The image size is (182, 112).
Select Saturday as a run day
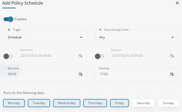click(x=143, y=103)
